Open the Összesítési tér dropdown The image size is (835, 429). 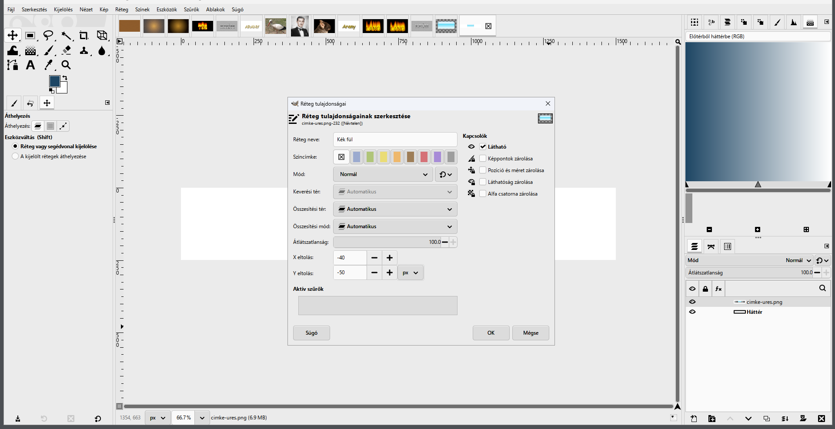click(x=395, y=209)
